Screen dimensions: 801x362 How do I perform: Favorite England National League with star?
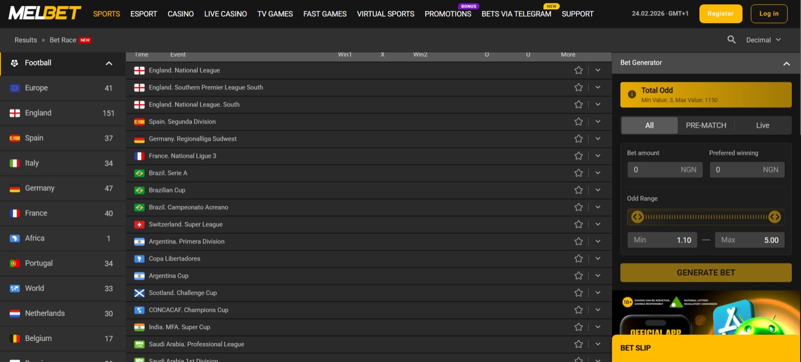(578, 70)
